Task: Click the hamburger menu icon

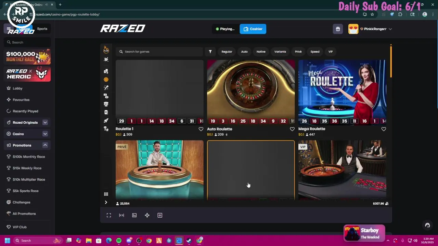Action: pos(9,29)
